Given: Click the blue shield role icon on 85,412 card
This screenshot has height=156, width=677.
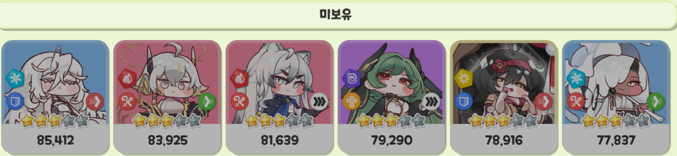Looking at the screenshot, I should [x=15, y=102].
